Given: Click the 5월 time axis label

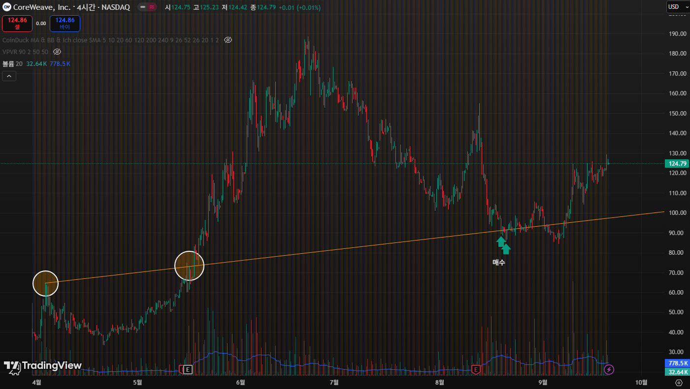Looking at the screenshot, I should point(138,382).
